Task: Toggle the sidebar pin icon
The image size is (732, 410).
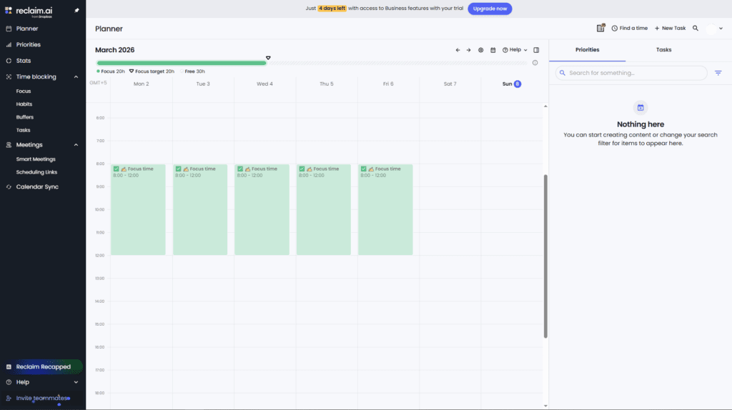Action: (76, 10)
